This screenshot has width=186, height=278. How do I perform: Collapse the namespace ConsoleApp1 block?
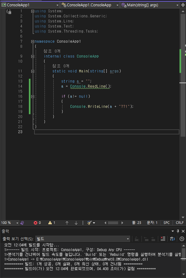pyautogui.click(x=33, y=41)
